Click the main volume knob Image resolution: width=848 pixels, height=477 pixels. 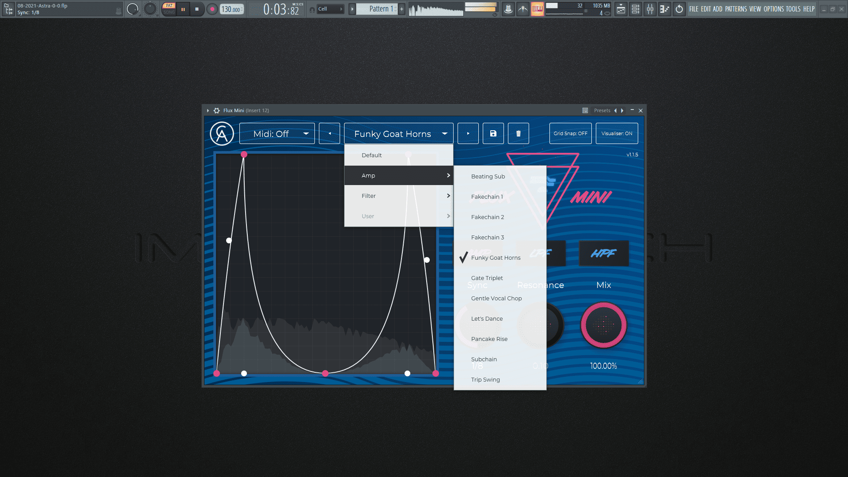[132, 9]
